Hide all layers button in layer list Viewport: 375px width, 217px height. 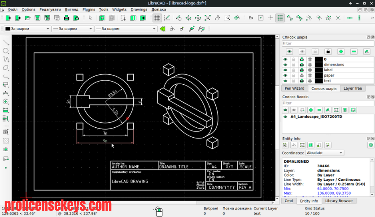302,52
